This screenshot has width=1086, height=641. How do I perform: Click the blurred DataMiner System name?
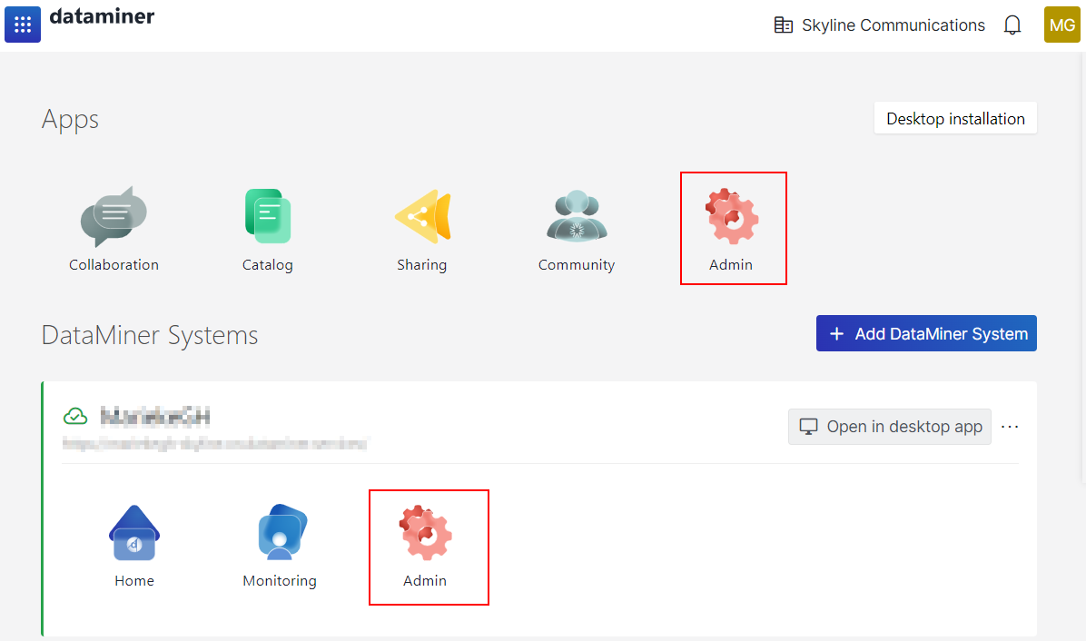pyautogui.click(x=155, y=417)
